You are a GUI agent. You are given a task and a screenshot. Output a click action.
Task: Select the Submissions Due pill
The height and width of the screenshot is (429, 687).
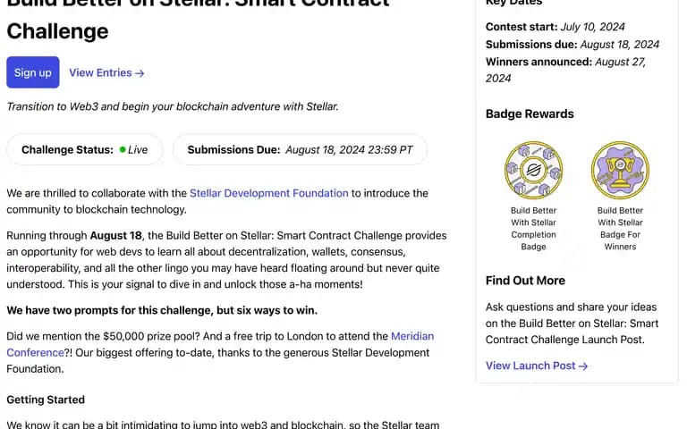[301, 149]
